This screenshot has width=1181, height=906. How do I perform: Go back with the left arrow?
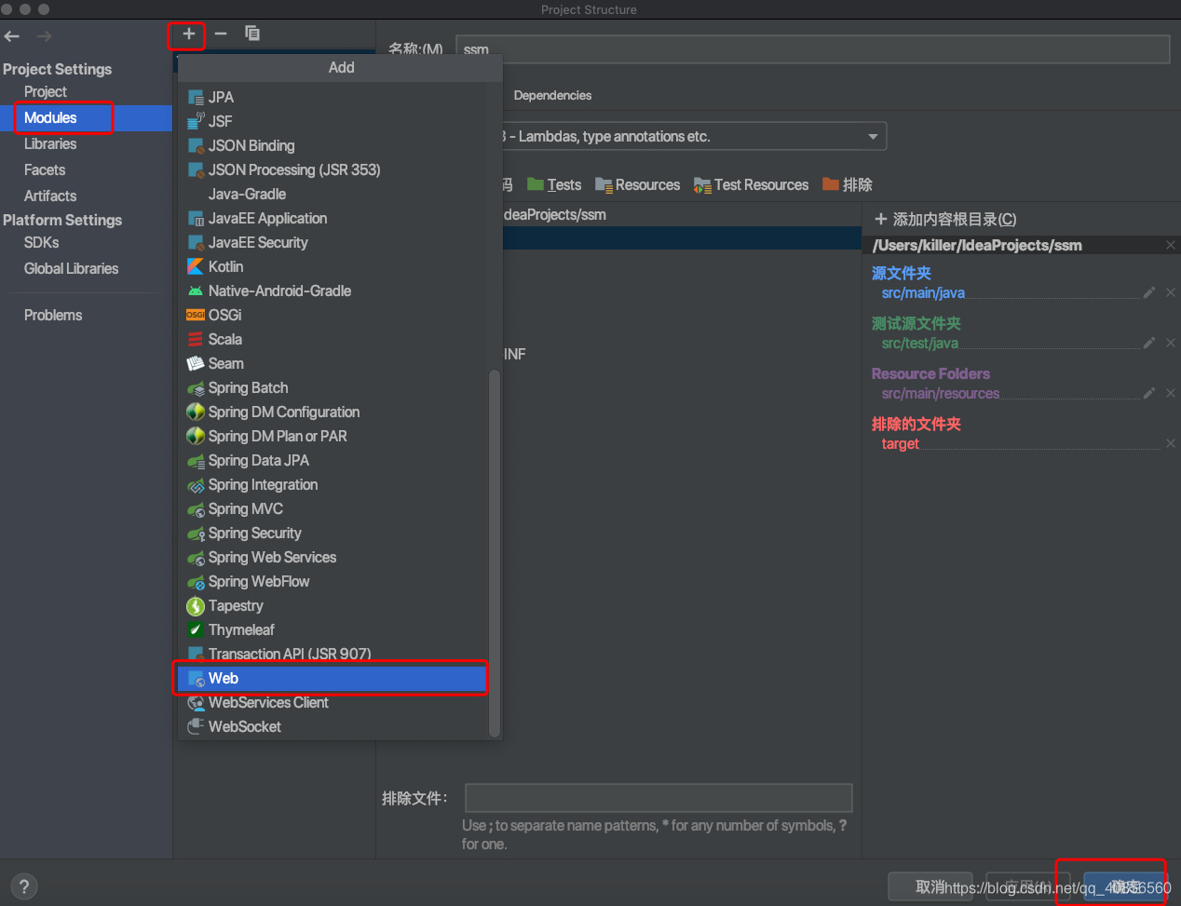[x=12, y=36]
